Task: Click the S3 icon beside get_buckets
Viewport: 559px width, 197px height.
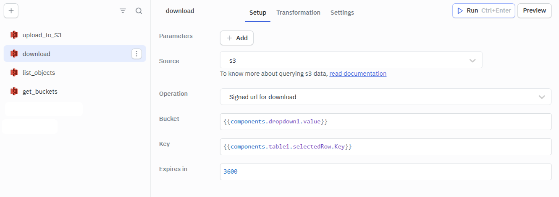Action: coord(14,92)
